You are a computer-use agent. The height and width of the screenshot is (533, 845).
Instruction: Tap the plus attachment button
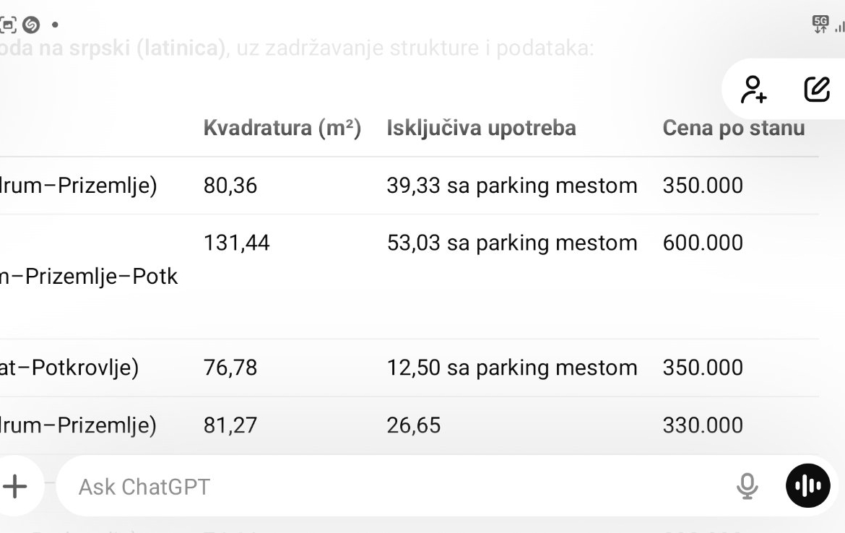pos(15,486)
